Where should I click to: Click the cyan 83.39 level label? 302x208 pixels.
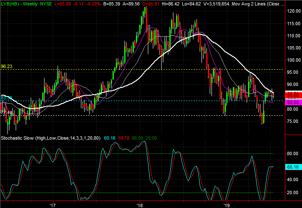6,98
